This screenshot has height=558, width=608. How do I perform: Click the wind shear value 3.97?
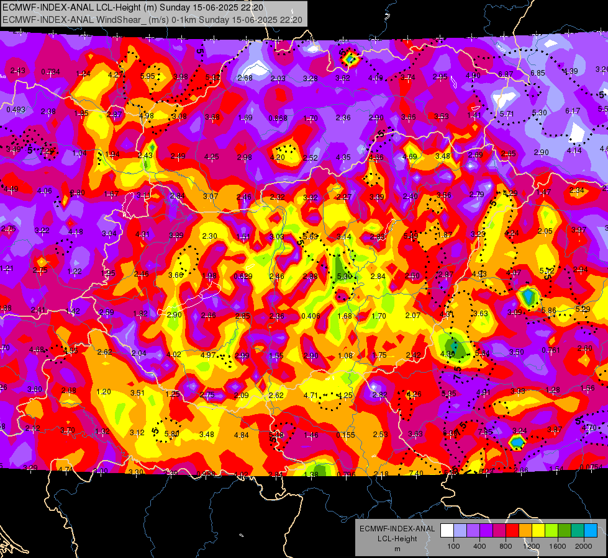coord(579,229)
